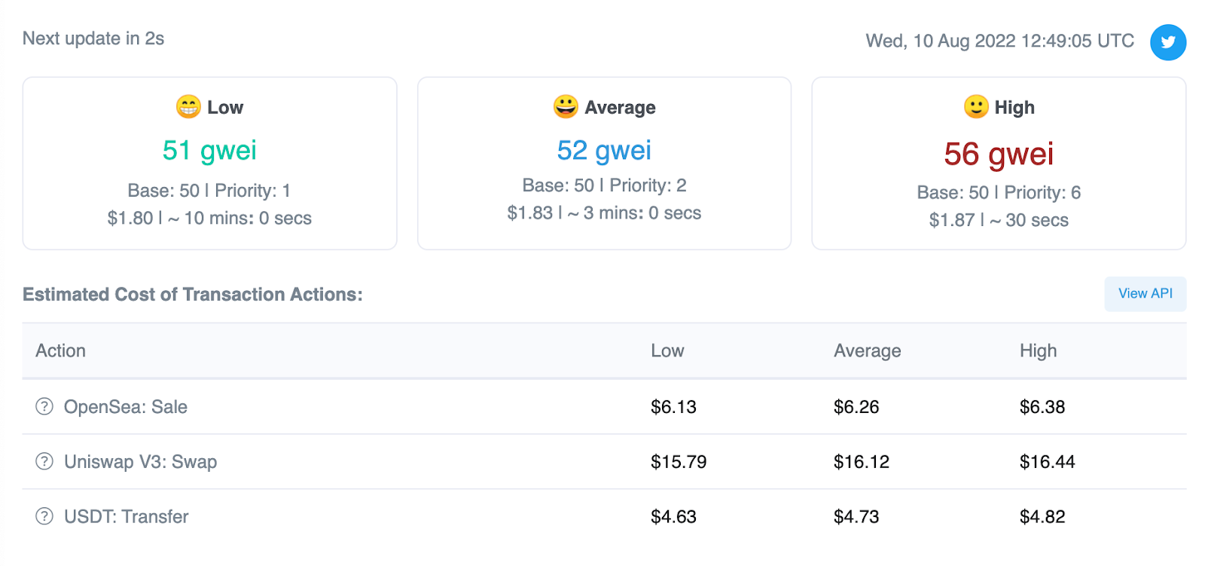
Task: Click the question icon beside OpenSea: Sale
Action: click(x=44, y=407)
